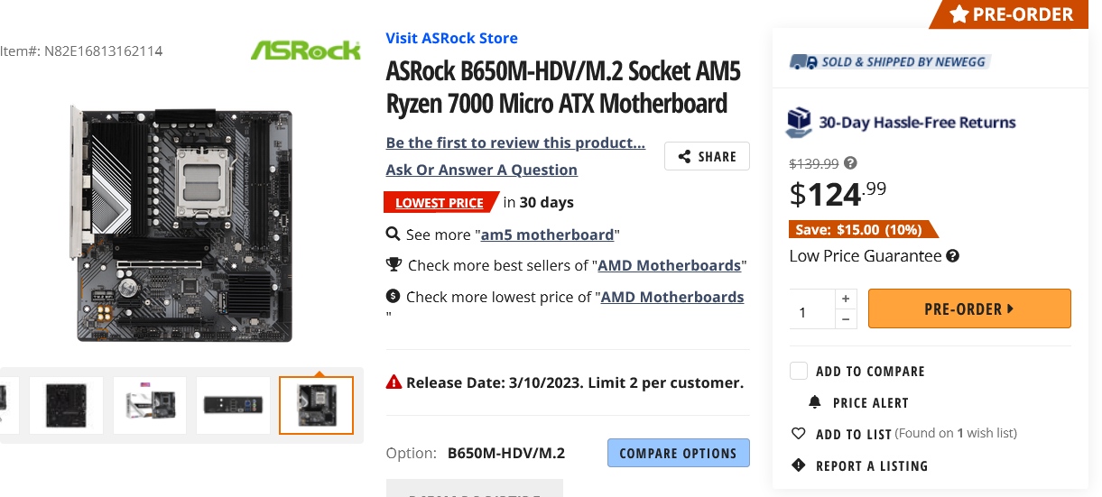This screenshot has width=1102, height=497.
Task: Click the Low Price Guarantee help icon
Action: (952, 256)
